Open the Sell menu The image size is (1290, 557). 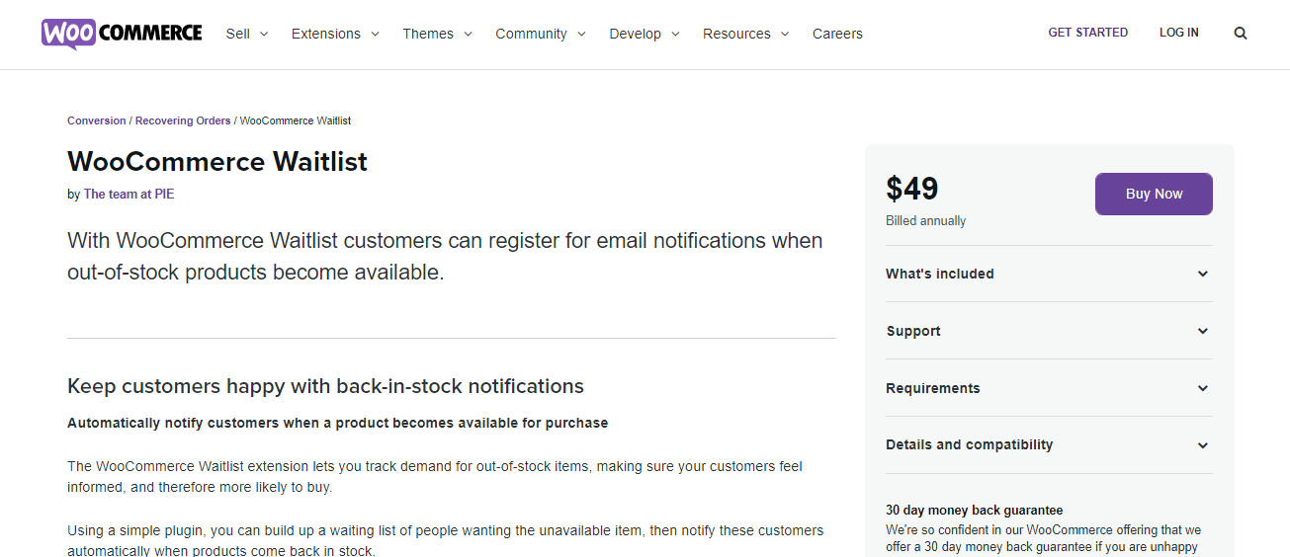point(247,34)
